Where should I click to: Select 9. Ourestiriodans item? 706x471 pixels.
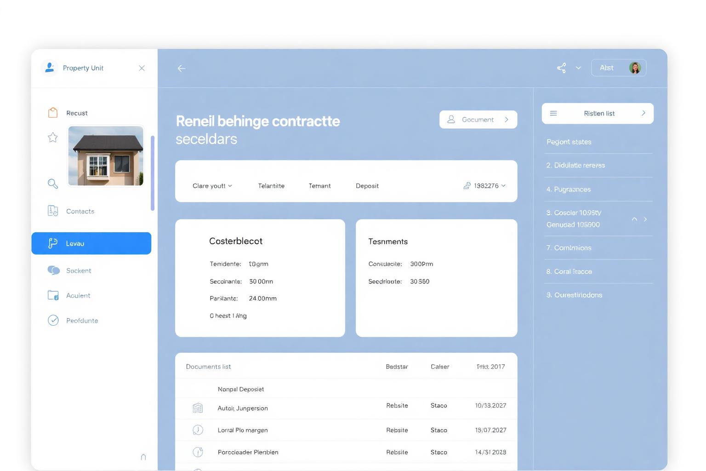574,295
